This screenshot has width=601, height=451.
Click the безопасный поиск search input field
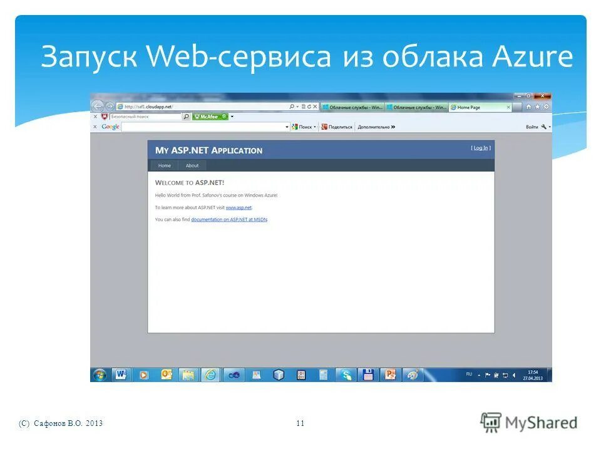click(144, 117)
